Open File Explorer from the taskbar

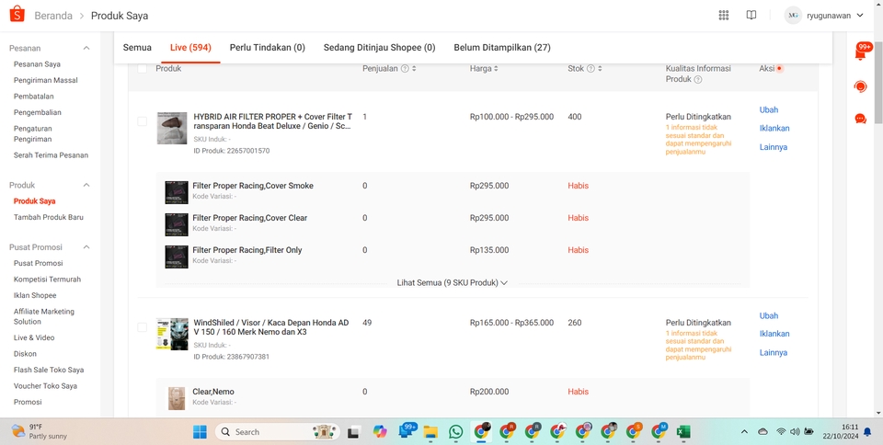coord(430,431)
